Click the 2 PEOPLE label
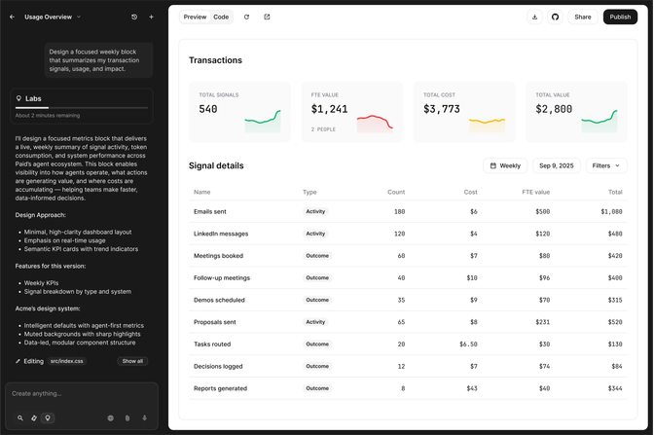 [x=323, y=129]
